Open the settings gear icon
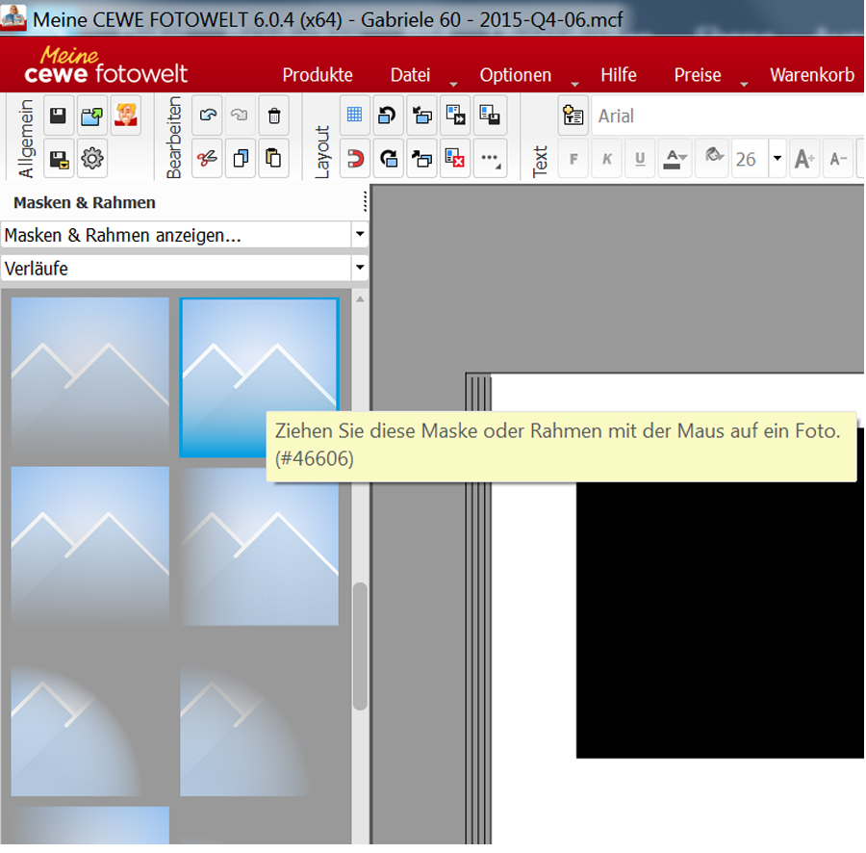866x853 pixels. click(91, 159)
